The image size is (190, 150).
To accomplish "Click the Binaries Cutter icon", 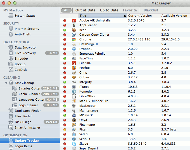I will [15, 88].
